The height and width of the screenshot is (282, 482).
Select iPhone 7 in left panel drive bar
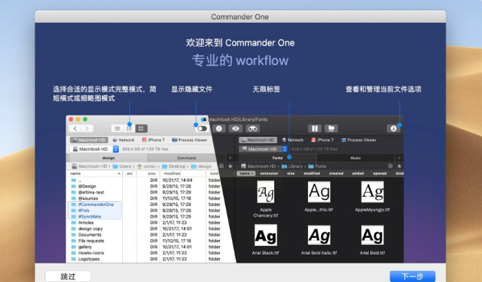coord(153,140)
